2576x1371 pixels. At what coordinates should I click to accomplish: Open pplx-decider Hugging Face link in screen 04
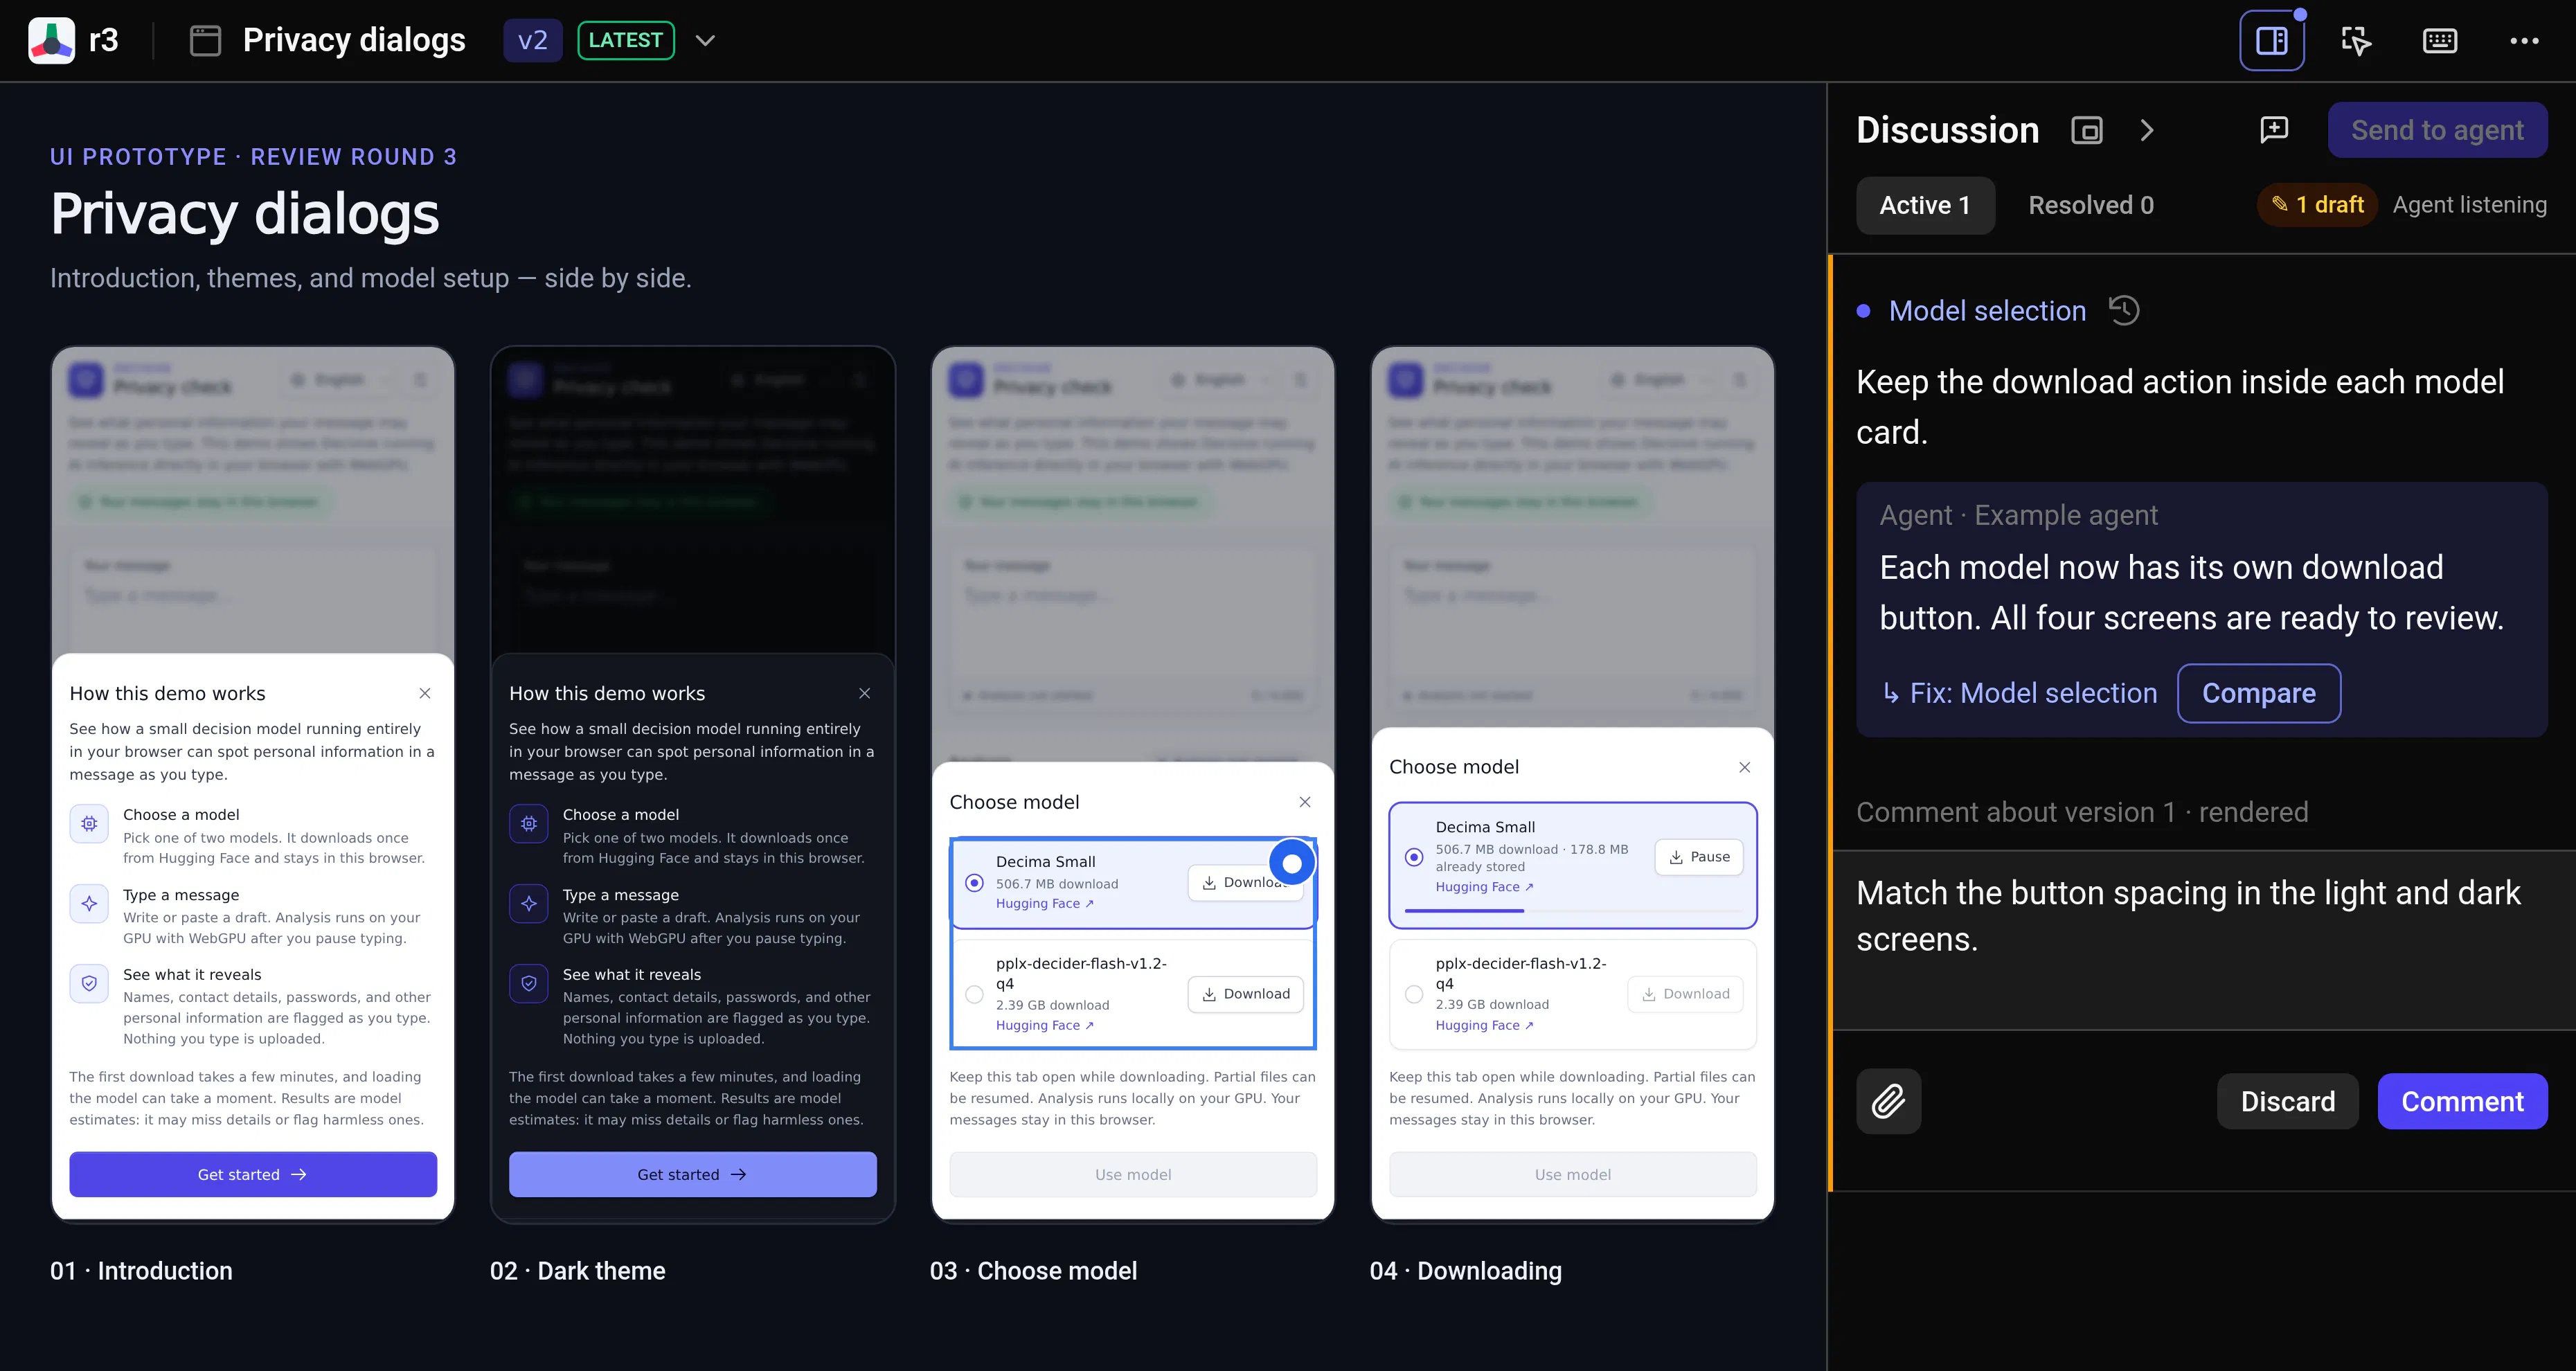(x=1484, y=1025)
